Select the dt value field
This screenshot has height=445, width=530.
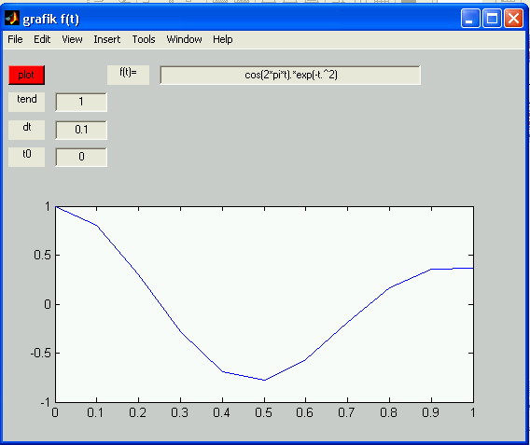click(x=81, y=130)
